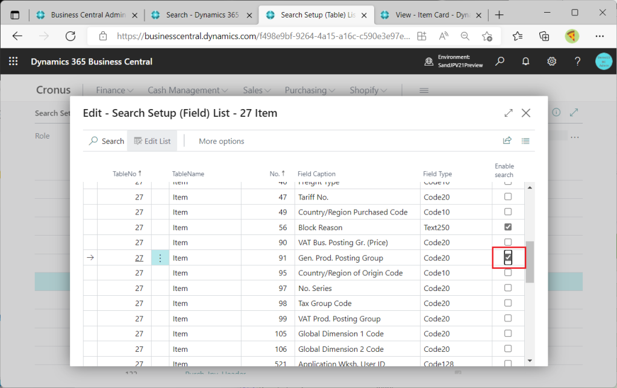Open the user account avatar
This screenshot has height=388, width=617.
click(x=604, y=61)
